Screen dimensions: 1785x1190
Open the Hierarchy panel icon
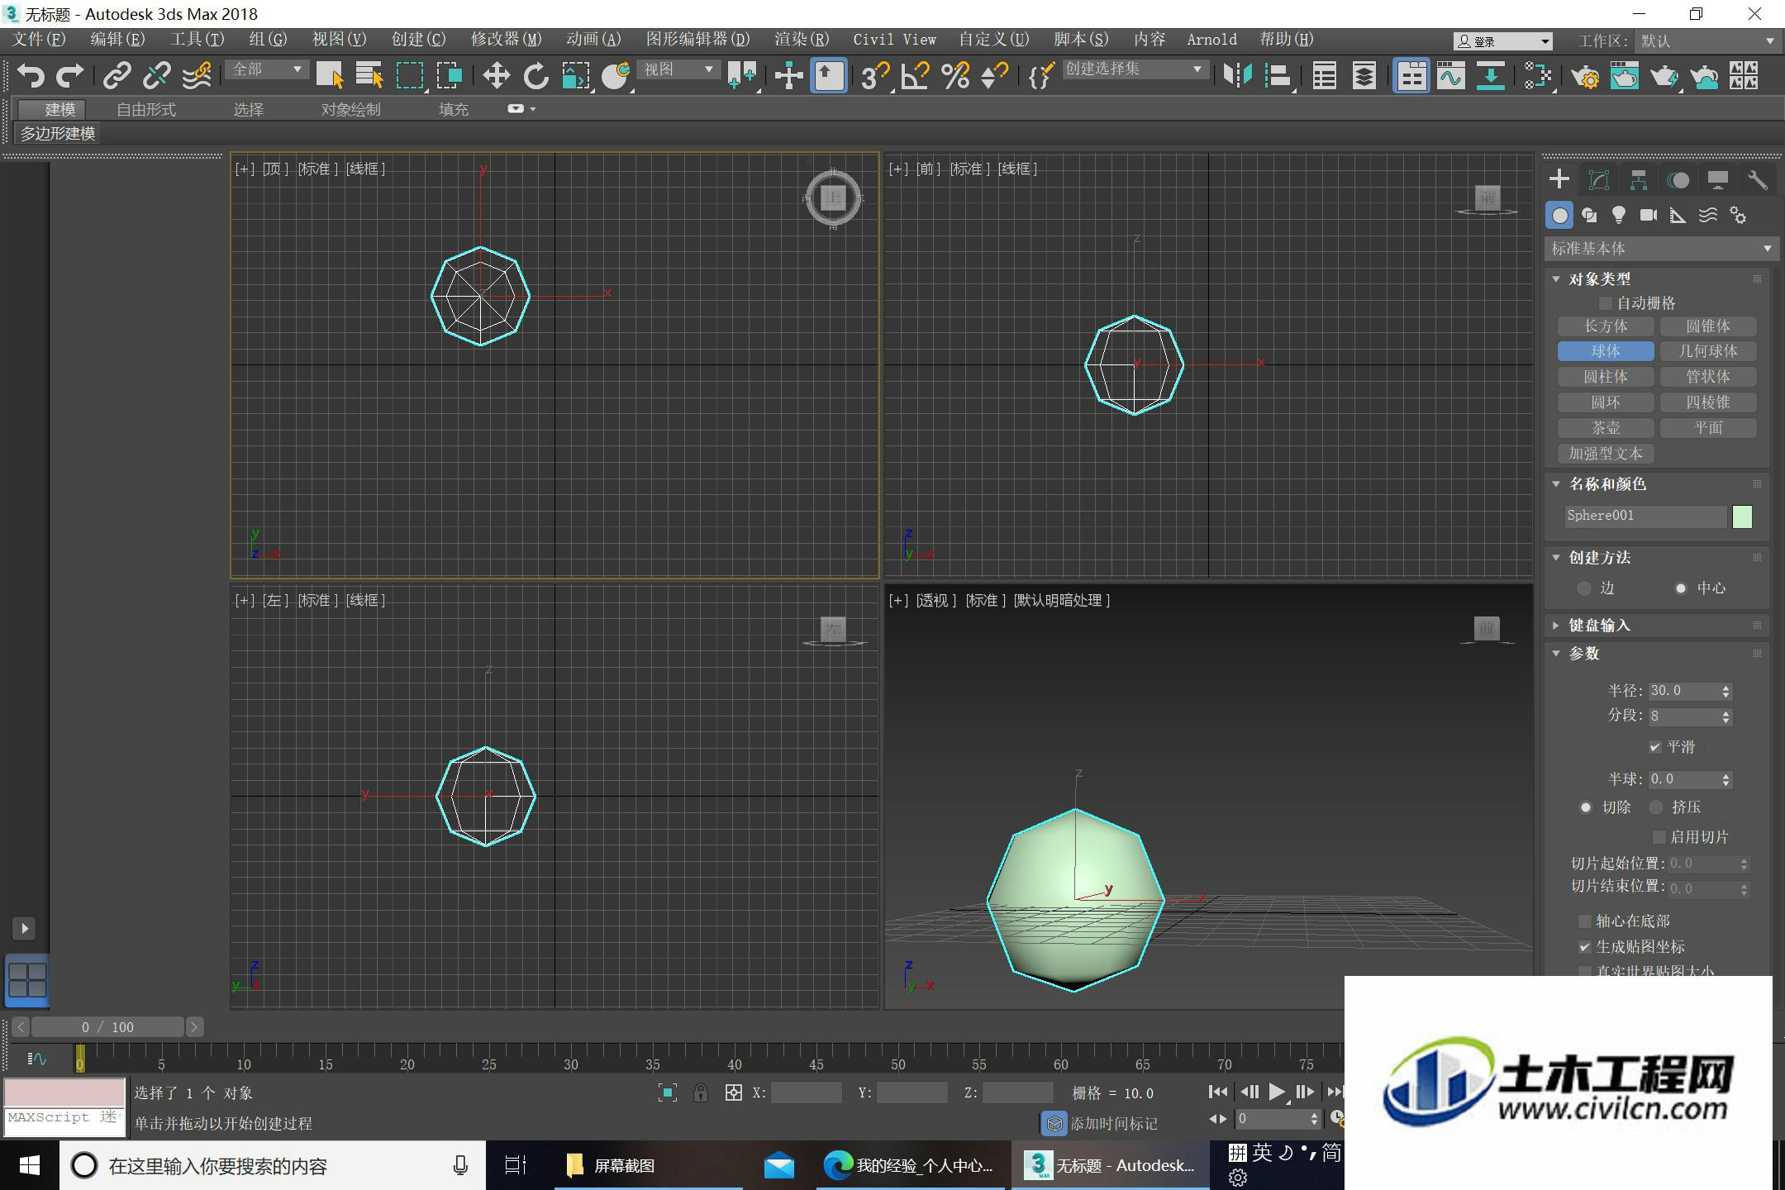1639,180
